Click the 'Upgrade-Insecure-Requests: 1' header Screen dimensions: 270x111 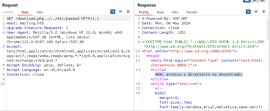tap(37, 28)
